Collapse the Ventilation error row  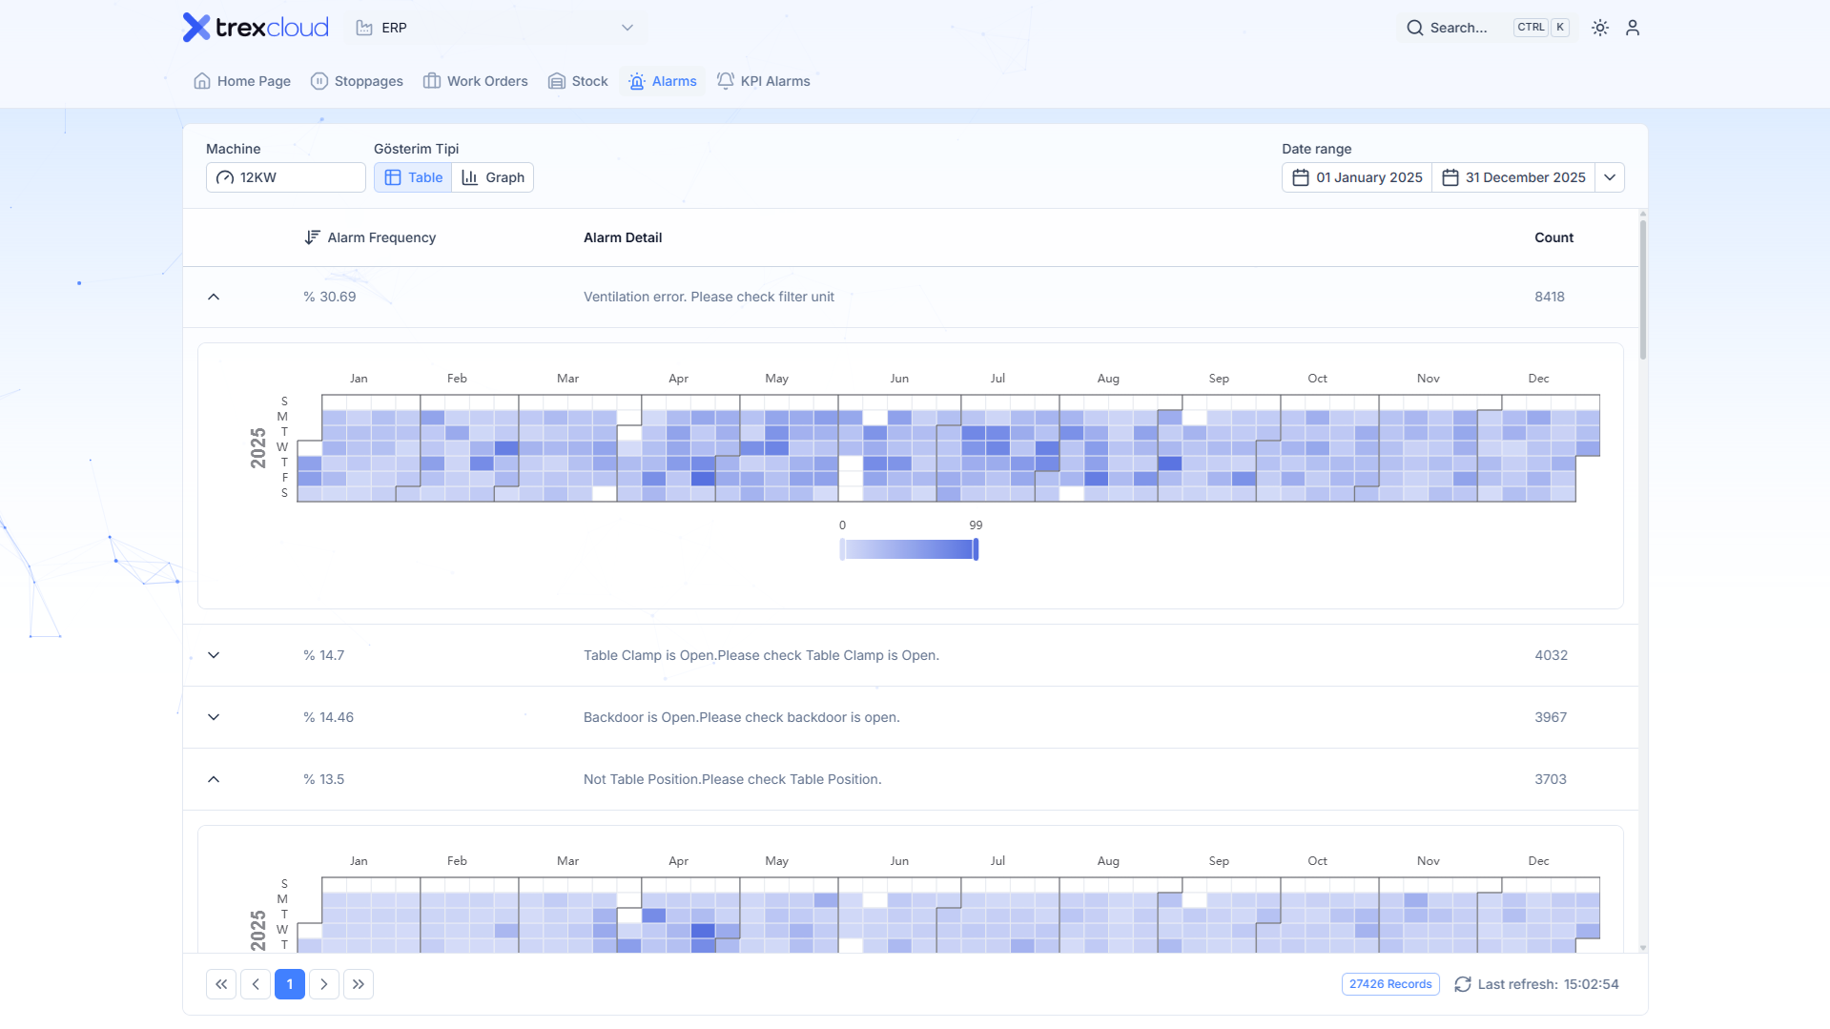[214, 297]
